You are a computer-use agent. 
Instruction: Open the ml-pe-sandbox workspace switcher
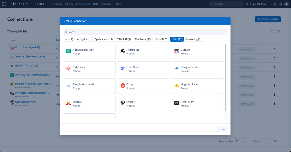click(256, 4)
